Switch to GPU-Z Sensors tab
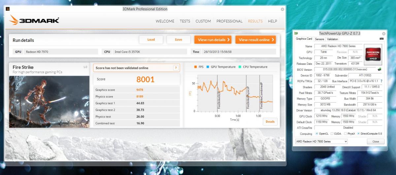This screenshot has height=175, width=396. (x=319, y=39)
